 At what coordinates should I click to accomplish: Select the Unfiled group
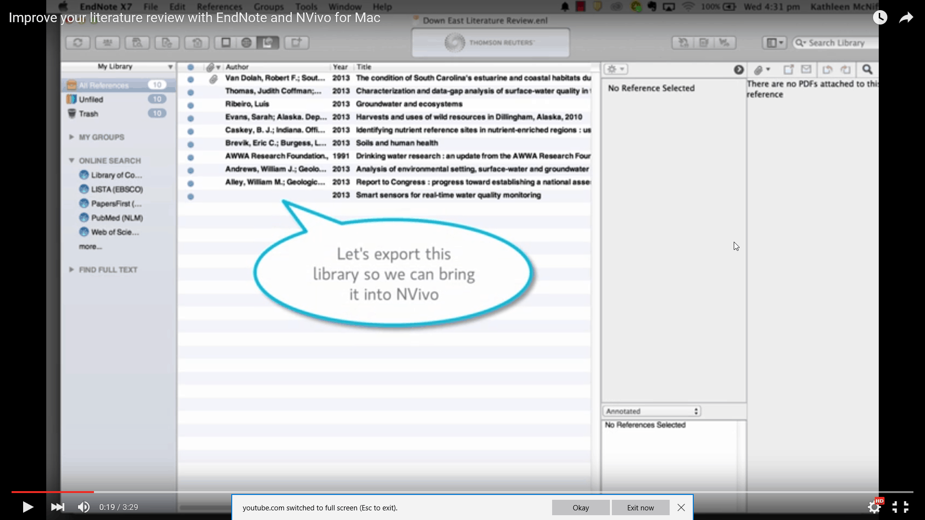coord(118,99)
